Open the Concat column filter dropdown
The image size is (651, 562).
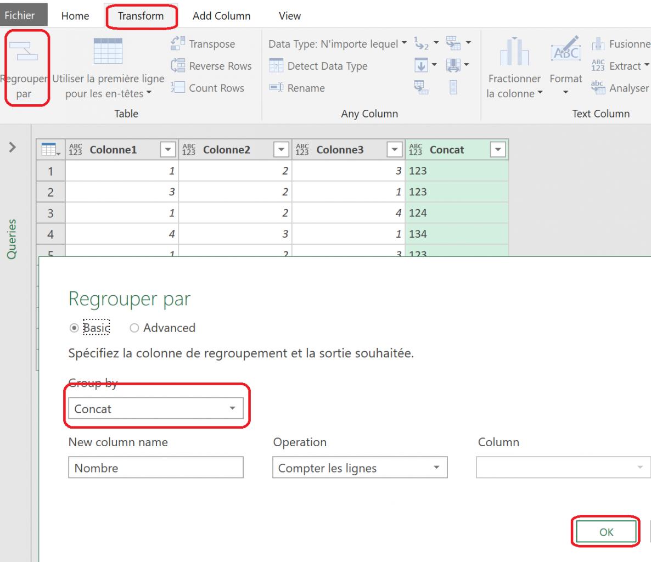(498, 149)
